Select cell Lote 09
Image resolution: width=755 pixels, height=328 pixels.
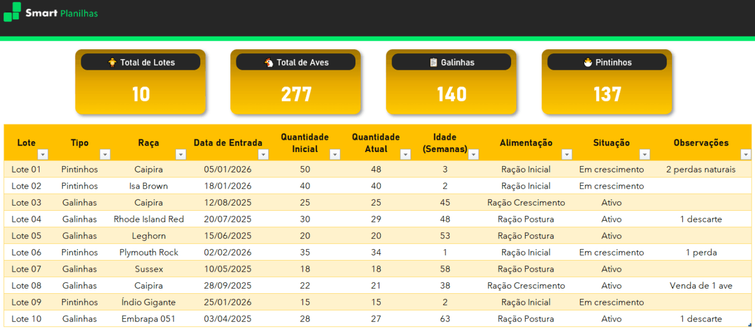tap(26, 302)
